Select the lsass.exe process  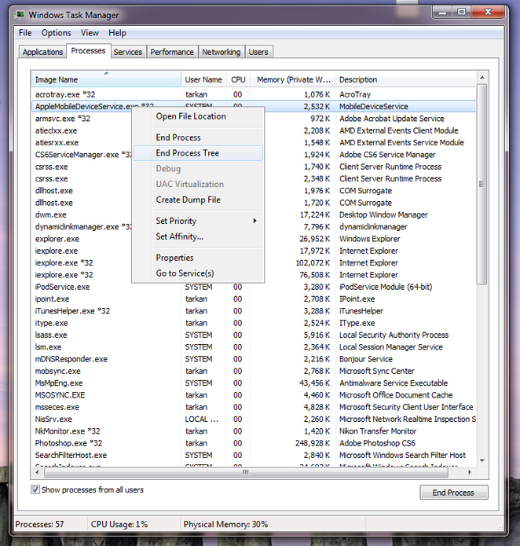(254, 335)
